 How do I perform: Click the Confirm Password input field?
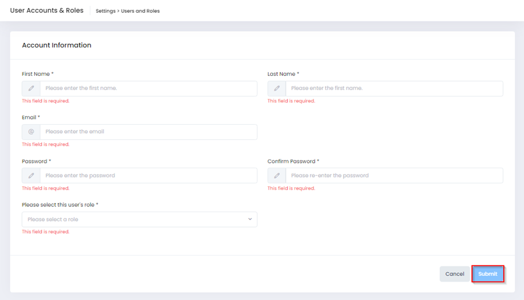coord(394,176)
